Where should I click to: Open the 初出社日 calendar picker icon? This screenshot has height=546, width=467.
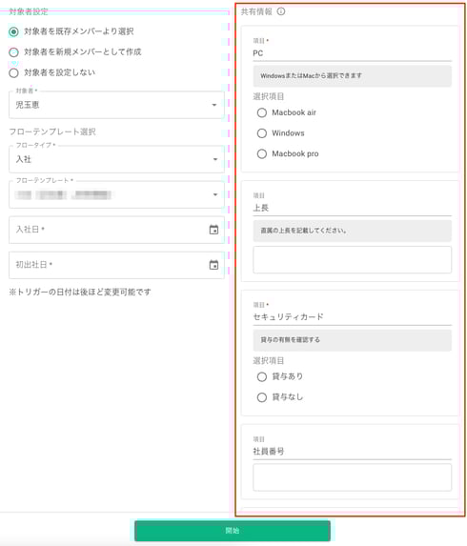point(213,265)
